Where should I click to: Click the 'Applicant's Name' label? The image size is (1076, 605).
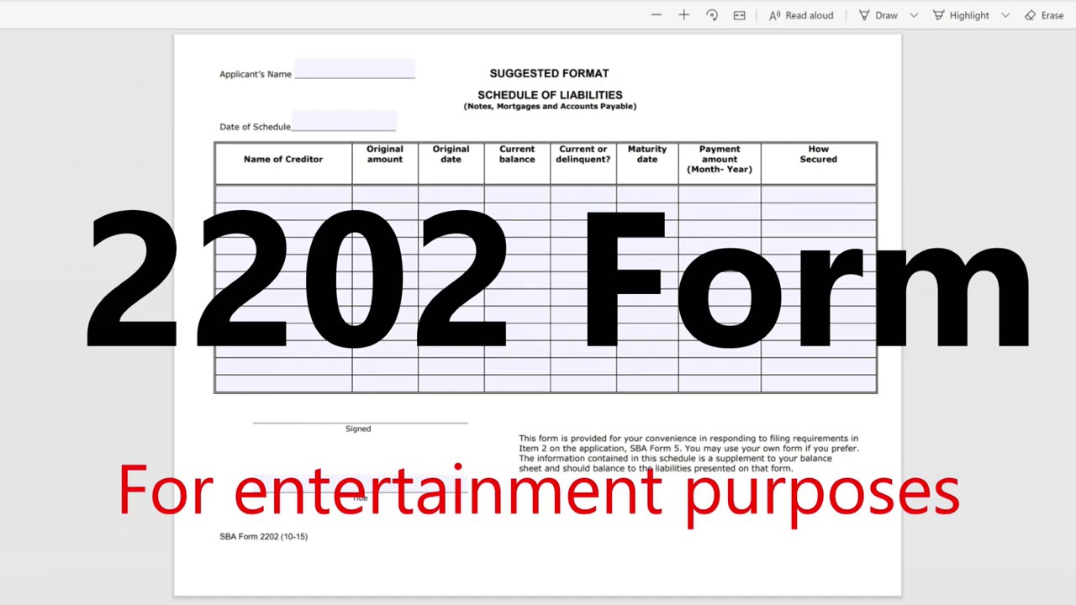(256, 74)
